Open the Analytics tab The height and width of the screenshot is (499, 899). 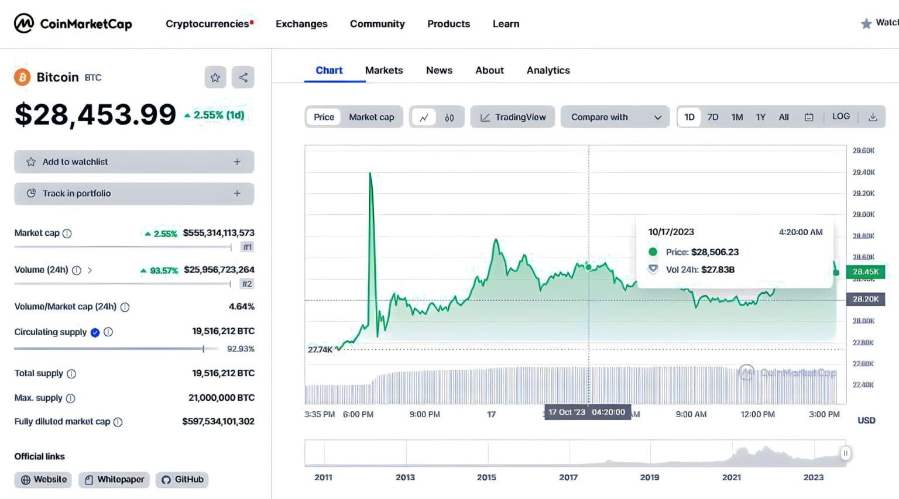pyautogui.click(x=548, y=70)
